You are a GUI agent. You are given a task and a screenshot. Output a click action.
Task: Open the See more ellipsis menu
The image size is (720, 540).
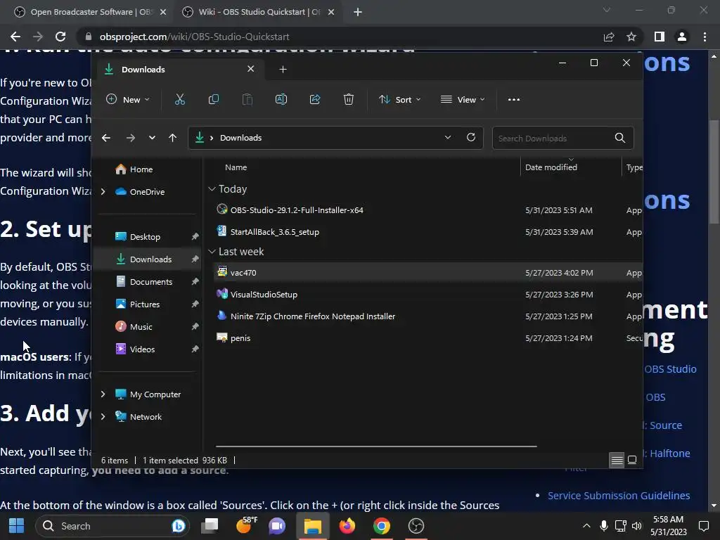tap(514, 100)
